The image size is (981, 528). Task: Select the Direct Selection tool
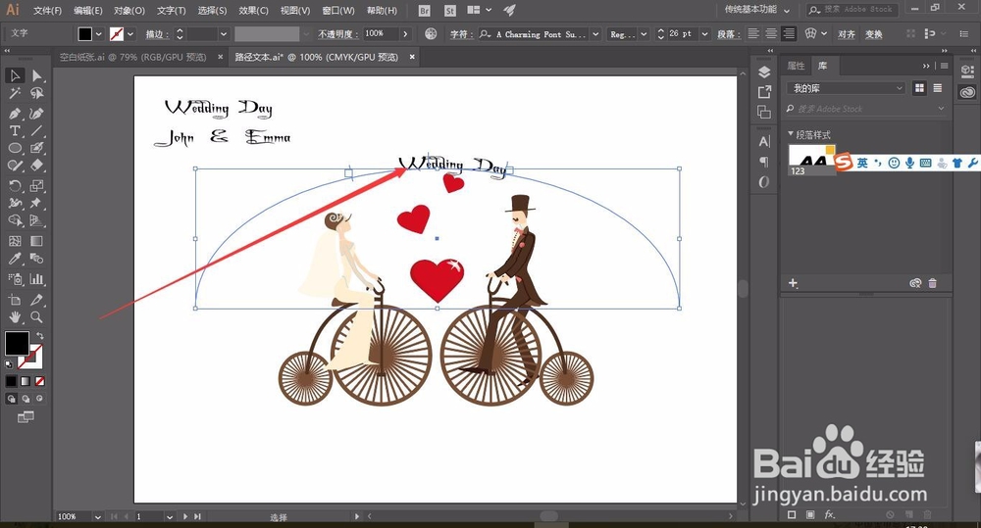click(37, 75)
